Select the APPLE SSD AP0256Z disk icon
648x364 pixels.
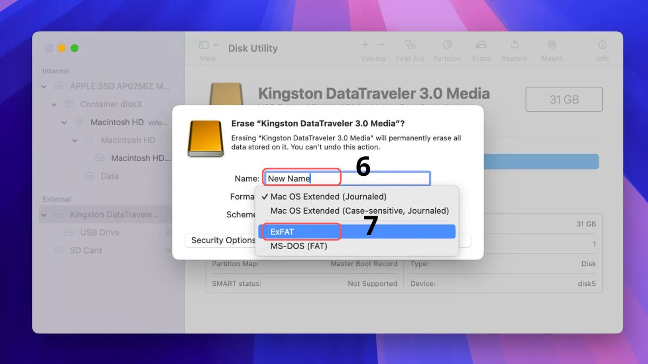[59, 86]
